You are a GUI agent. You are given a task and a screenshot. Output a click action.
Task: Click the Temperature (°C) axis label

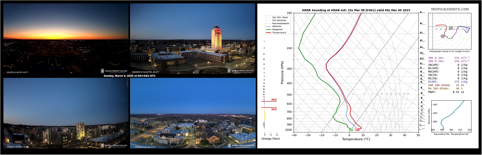[356, 139]
